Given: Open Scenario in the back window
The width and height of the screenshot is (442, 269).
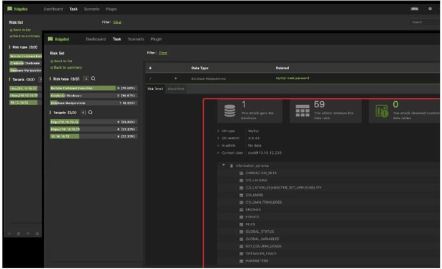Looking at the screenshot, I should [x=92, y=9].
